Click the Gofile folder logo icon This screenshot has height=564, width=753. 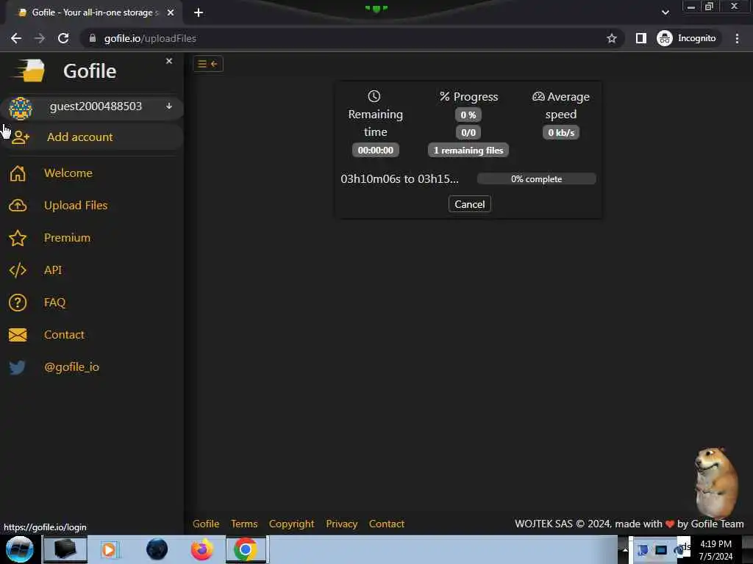point(29,71)
